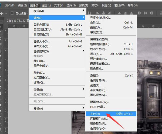Viewport: 162px width, 134px height.
Task: Open the 滤镜(T) menu
Action: [83, 5]
